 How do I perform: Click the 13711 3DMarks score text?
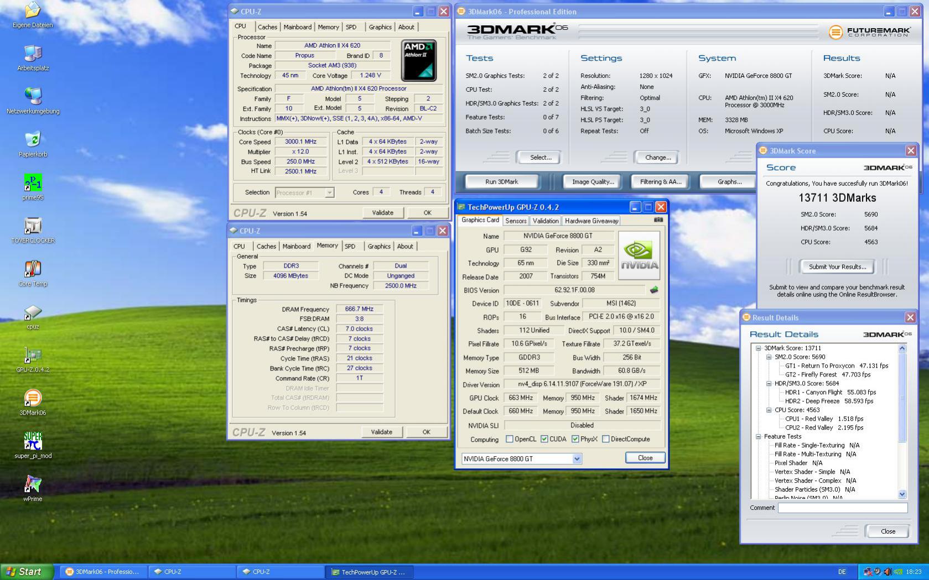837,198
